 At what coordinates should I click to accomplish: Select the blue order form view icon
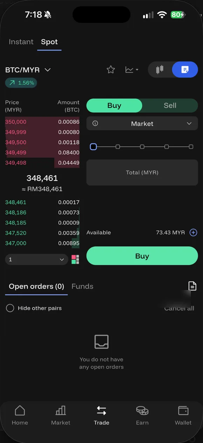[x=185, y=70]
